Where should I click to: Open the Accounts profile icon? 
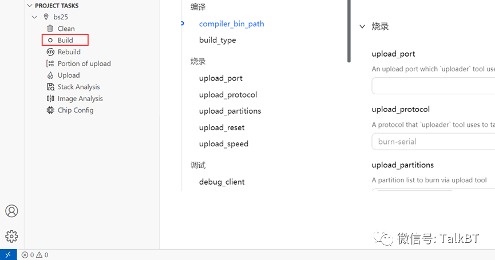coord(11,211)
